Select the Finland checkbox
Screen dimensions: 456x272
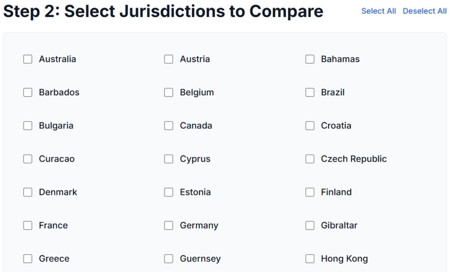click(x=310, y=192)
